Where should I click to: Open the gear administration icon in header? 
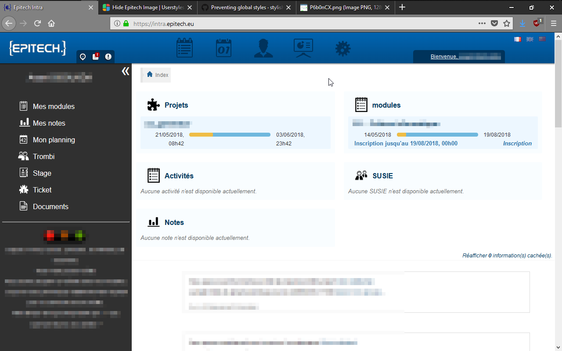[343, 48]
